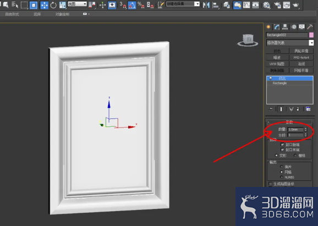Toggle the Percent Snap icon
This screenshot has width=318, height=226.
(x=141, y=5)
